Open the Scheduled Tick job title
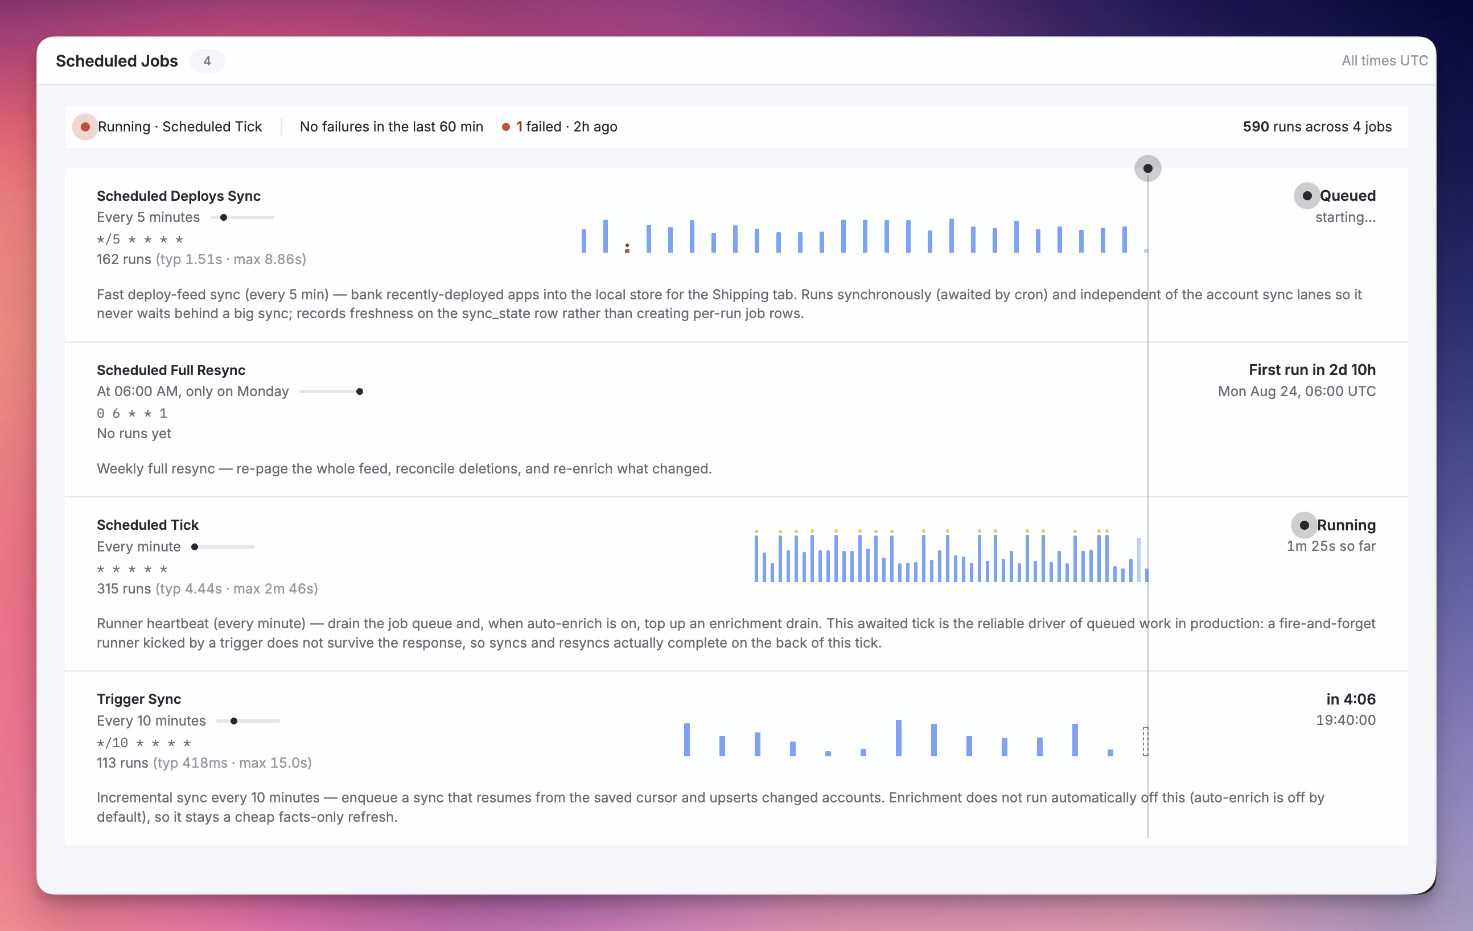Image resolution: width=1473 pixels, height=931 pixels. [148, 525]
